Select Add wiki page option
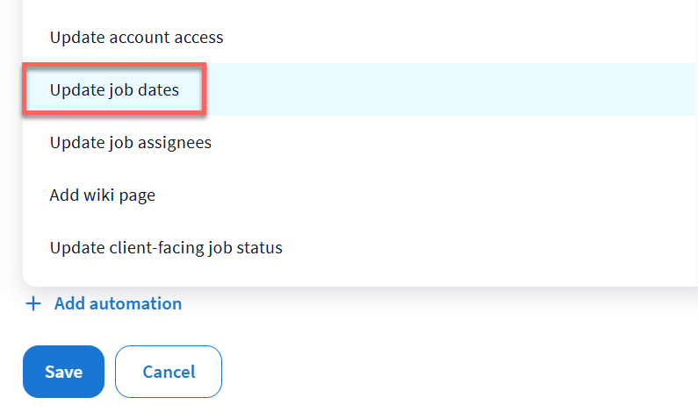Image resolution: width=698 pixels, height=412 pixels. 102,195
